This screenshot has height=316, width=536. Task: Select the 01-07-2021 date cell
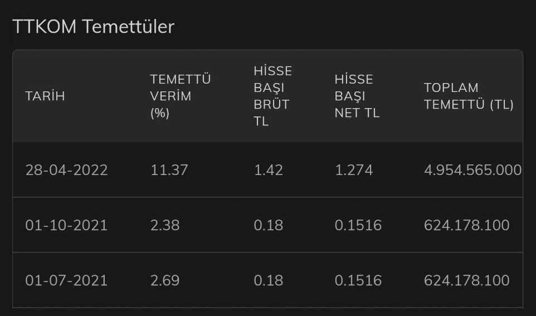tap(67, 280)
